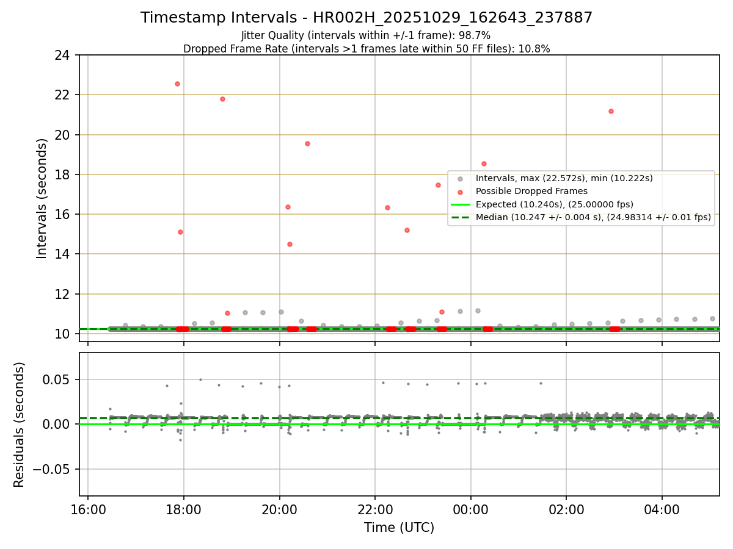Click the dashed dark-green line sample in the legend
733x549 pixels.
461,217
